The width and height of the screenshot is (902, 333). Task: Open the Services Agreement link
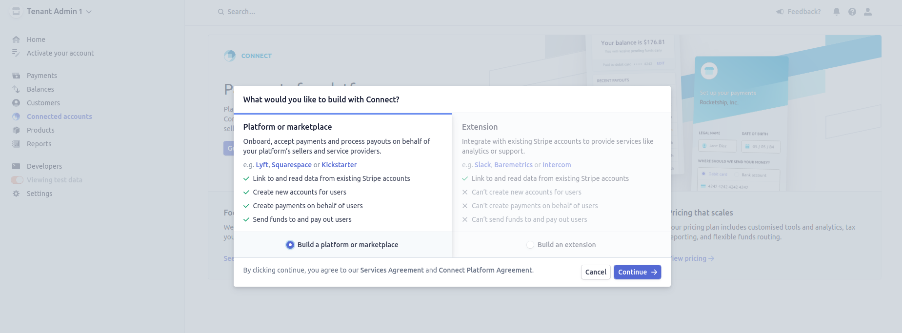pyautogui.click(x=392, y=270)
